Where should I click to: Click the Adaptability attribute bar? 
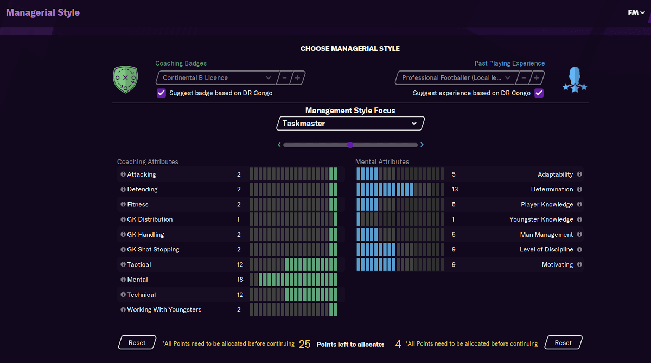pyautogui.click(x=400, y=174)
